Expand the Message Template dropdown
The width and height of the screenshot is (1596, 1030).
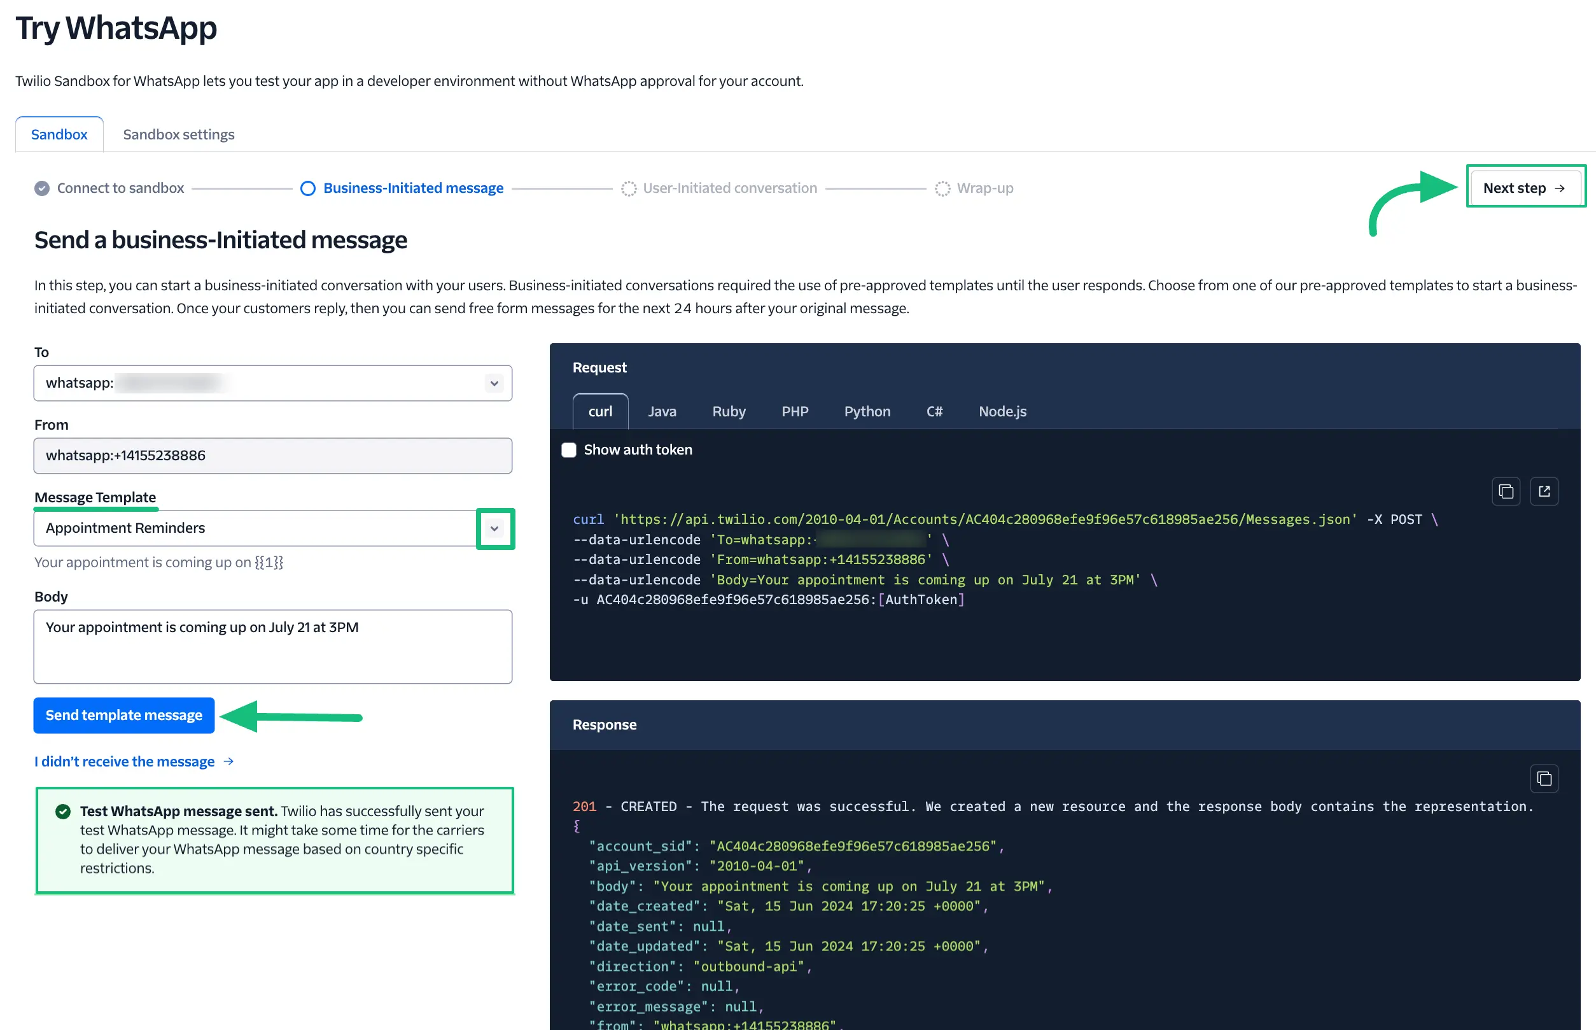(x=495, y=528)
